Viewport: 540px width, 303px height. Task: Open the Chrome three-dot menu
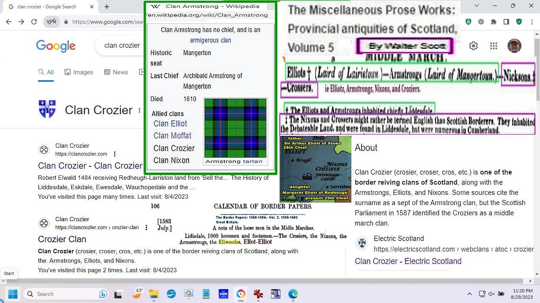pyautogui.click(x=531, y=22)
